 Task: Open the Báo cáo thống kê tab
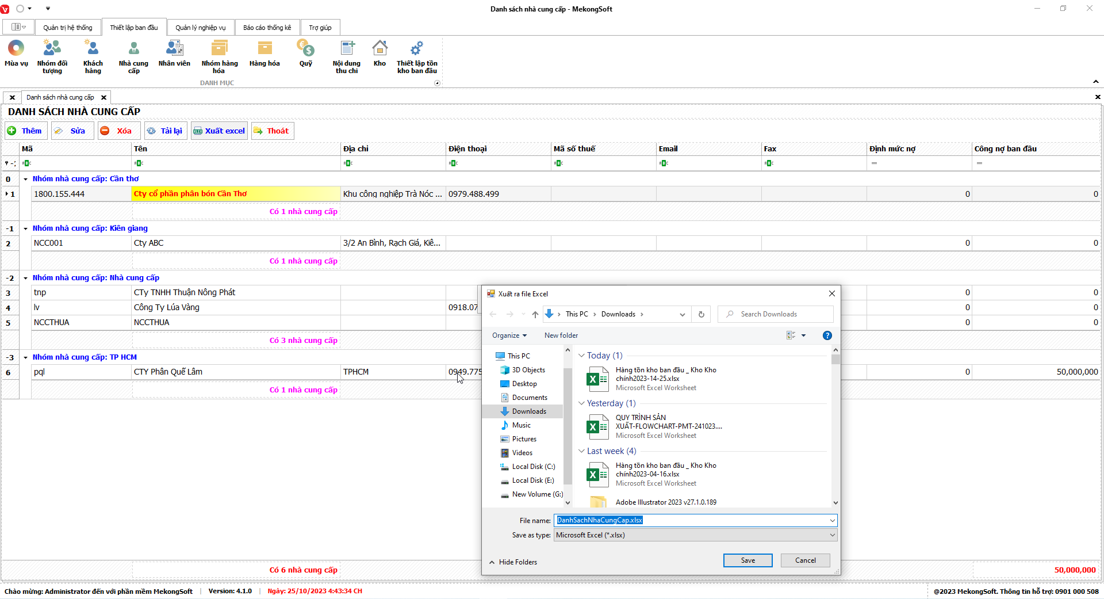click(267, 28)
